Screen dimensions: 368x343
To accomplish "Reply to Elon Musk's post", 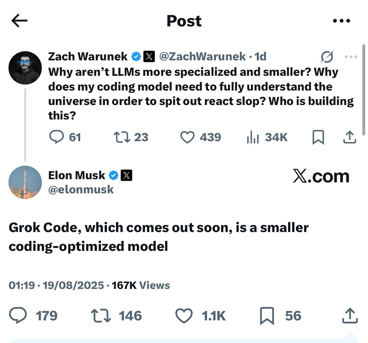I will pyautogui.click(x=18, y=315).
